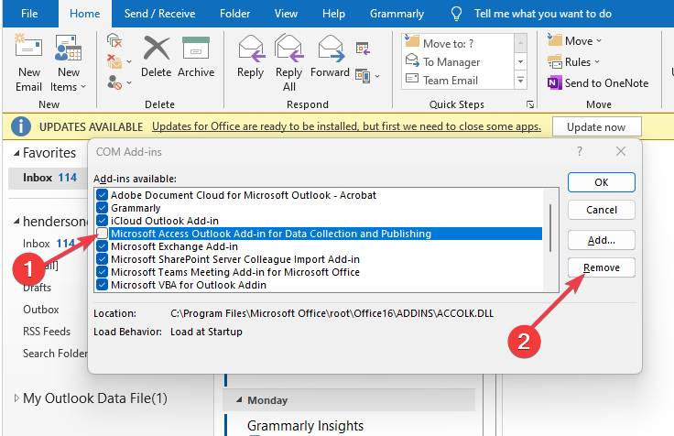Reply to the message
674x436 pixels.
(x=251, y=57)
